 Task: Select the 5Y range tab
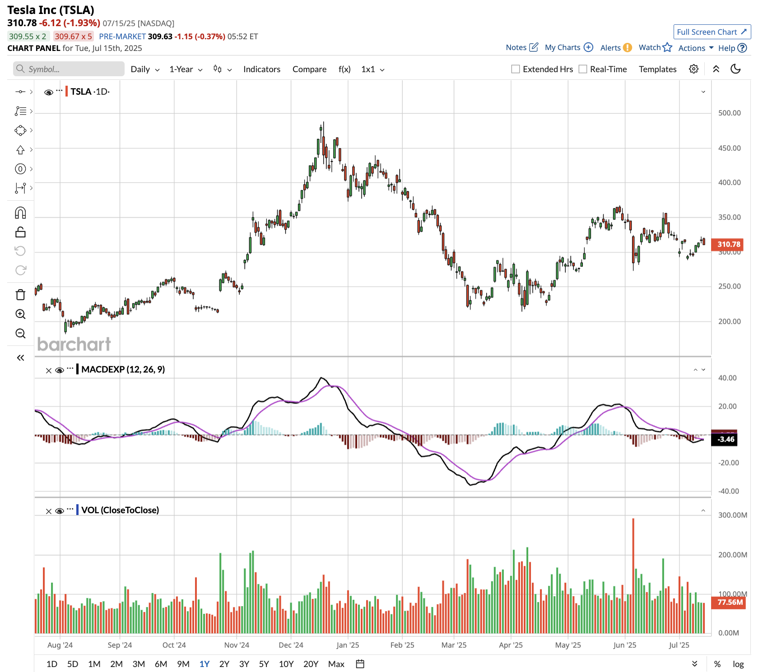[x=264, y=664]
